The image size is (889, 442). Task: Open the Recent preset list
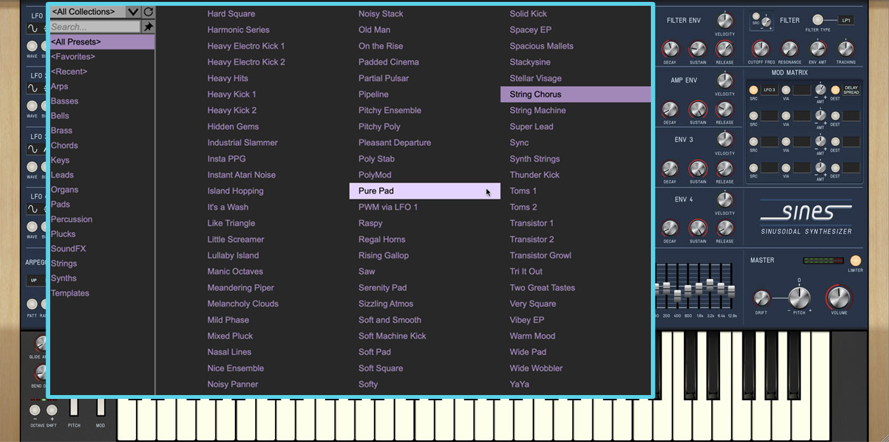click(x=69, y=71)
